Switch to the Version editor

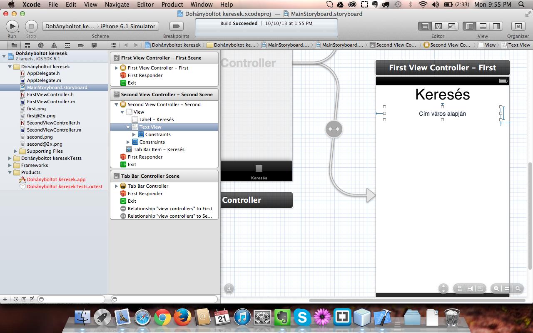coord(452,26)
